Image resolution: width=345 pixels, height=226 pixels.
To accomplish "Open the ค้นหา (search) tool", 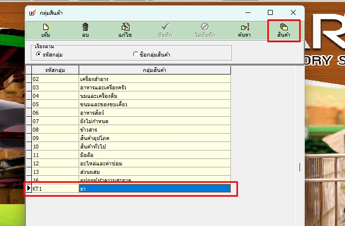I will coord(244,30).
